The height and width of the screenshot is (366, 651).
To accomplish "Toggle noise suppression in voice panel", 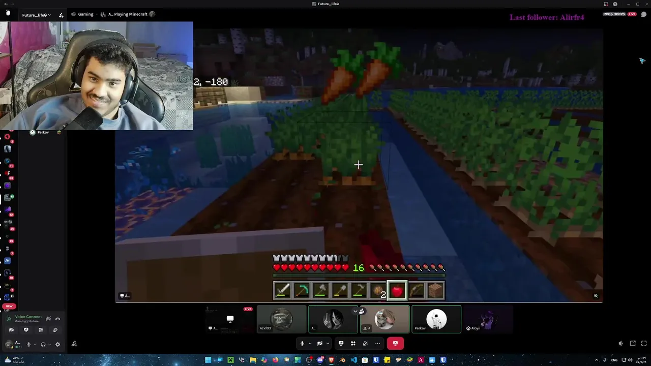I will click(x=48, y=319).
